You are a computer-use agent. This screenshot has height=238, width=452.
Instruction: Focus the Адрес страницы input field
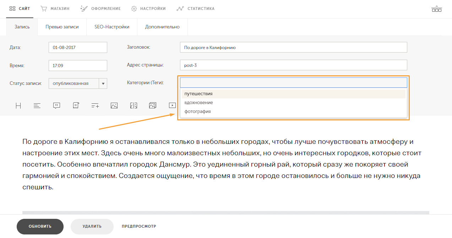(x=294, y=65)
